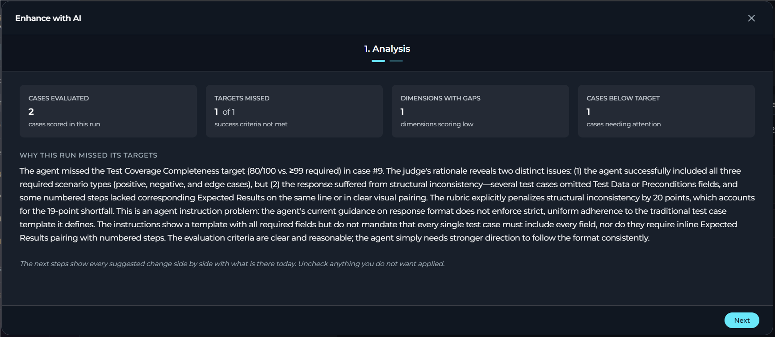The height and width of the screenshot is (337, 775).
Task: Select the Cases Below Target card
Action: point(666,111)
